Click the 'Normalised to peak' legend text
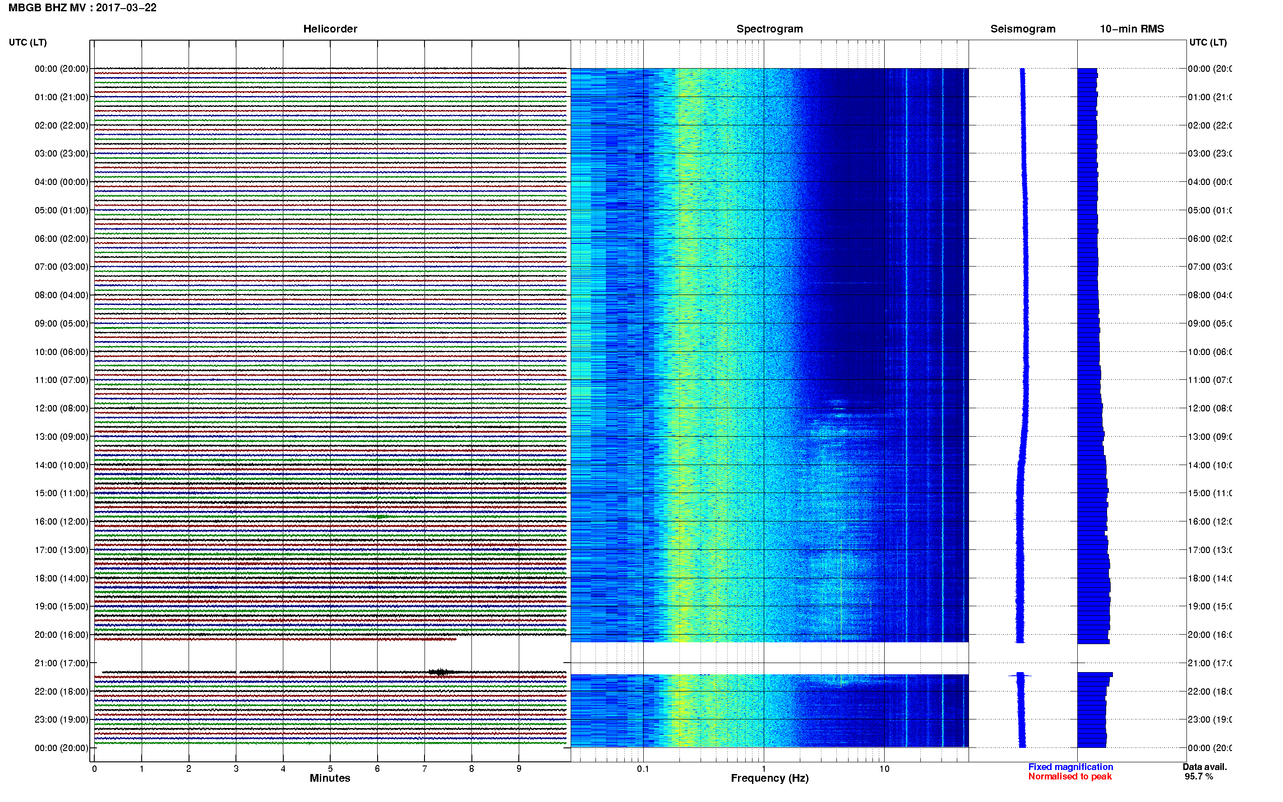 1070,777
